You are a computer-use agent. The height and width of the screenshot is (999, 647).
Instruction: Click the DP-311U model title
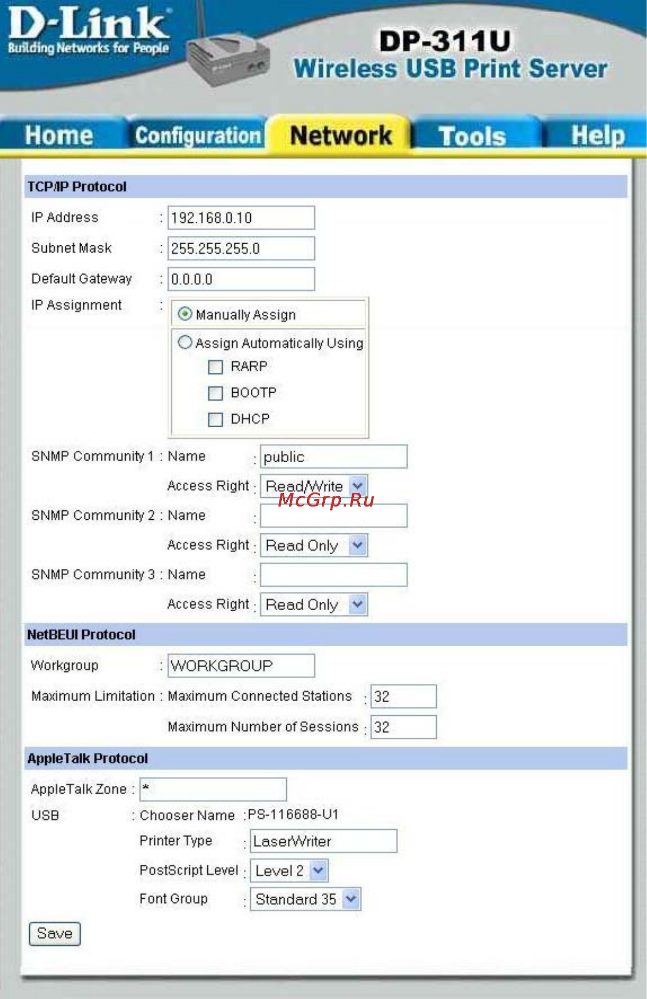(445, 40)
